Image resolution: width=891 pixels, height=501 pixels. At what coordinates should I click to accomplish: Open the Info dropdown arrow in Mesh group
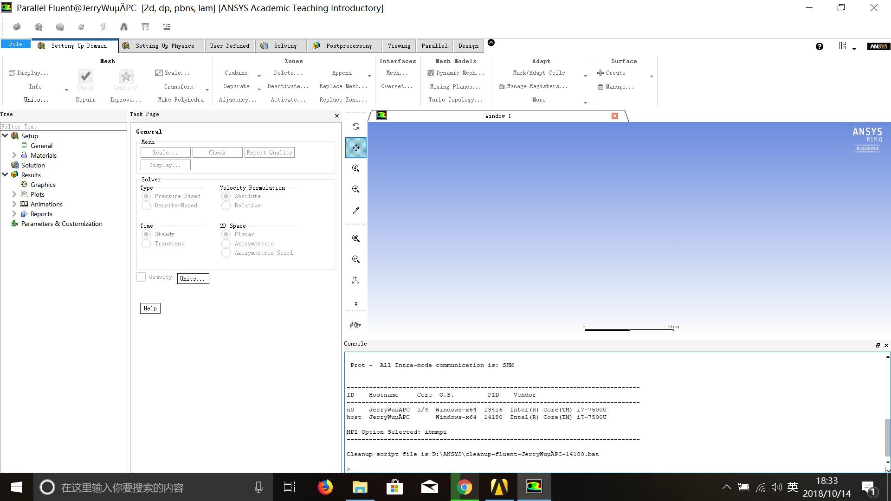pyautogui.click(x=66, y=90)
